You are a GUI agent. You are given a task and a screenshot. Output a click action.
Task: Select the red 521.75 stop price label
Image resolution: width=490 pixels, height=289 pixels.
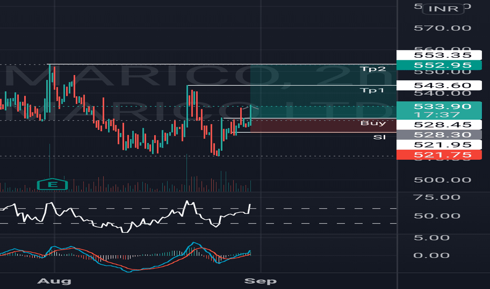[x=439, y=154]
